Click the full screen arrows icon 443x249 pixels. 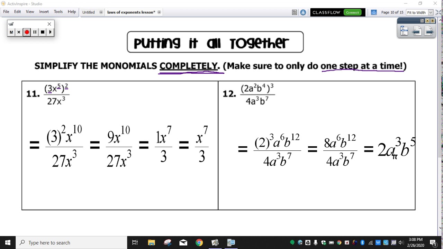point(439,12)
